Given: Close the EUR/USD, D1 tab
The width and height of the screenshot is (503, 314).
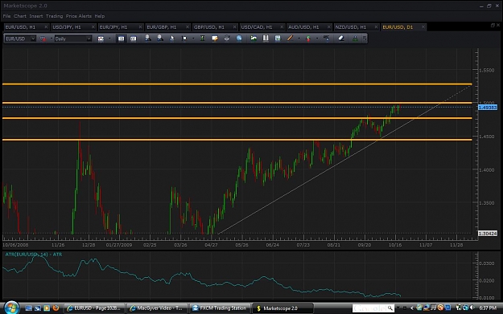Looking at the screenshot, I should pyautogui.click(x=423, y=27).
